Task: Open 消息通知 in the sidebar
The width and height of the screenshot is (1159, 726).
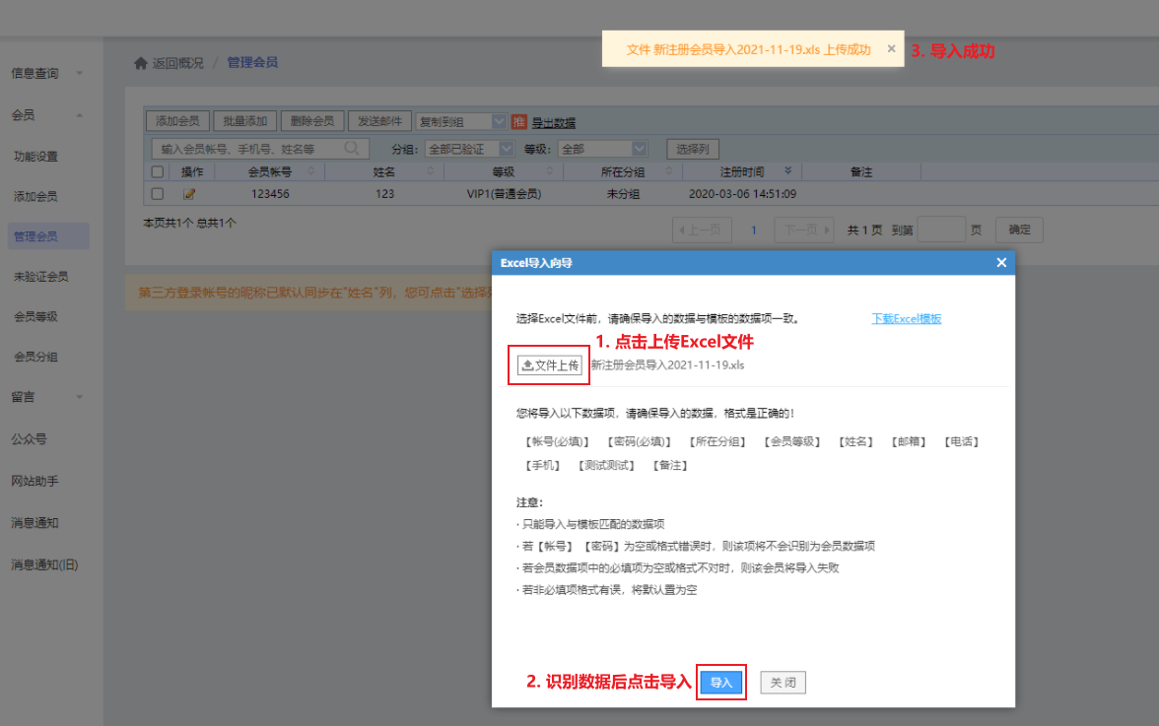Action: click(x=34, y=523)
